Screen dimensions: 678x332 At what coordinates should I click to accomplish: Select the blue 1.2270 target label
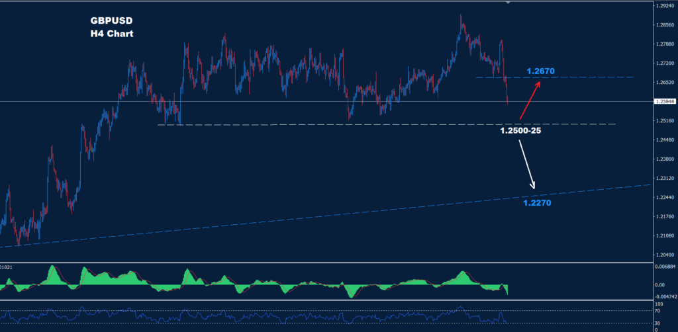(537, 202)
